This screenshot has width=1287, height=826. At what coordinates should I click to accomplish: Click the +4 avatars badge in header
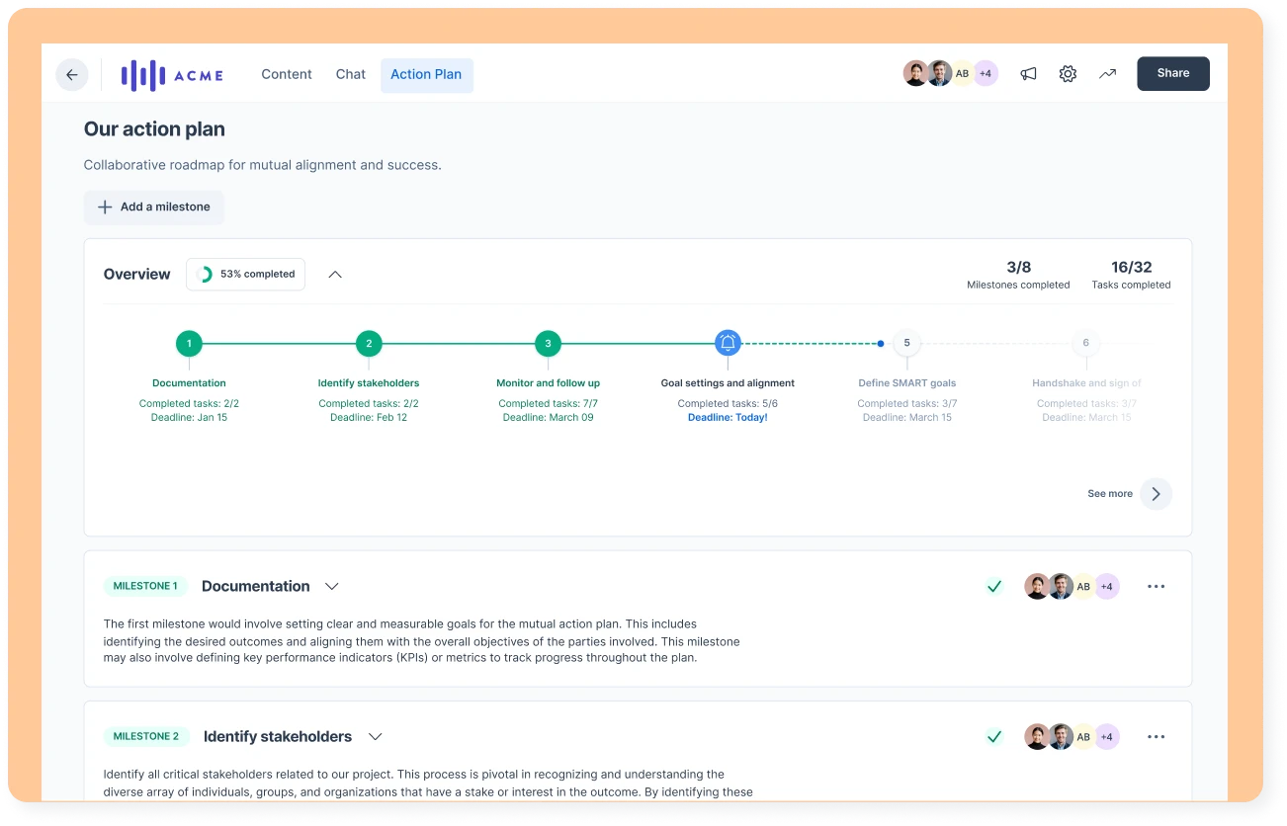click(x=985, y=73)
